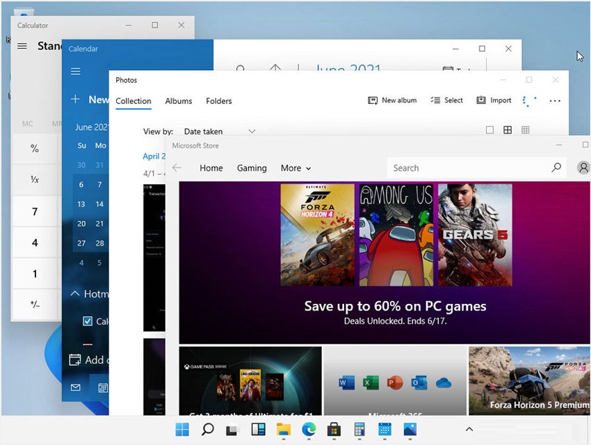Open Task View on the taskbar

(233, 430)
